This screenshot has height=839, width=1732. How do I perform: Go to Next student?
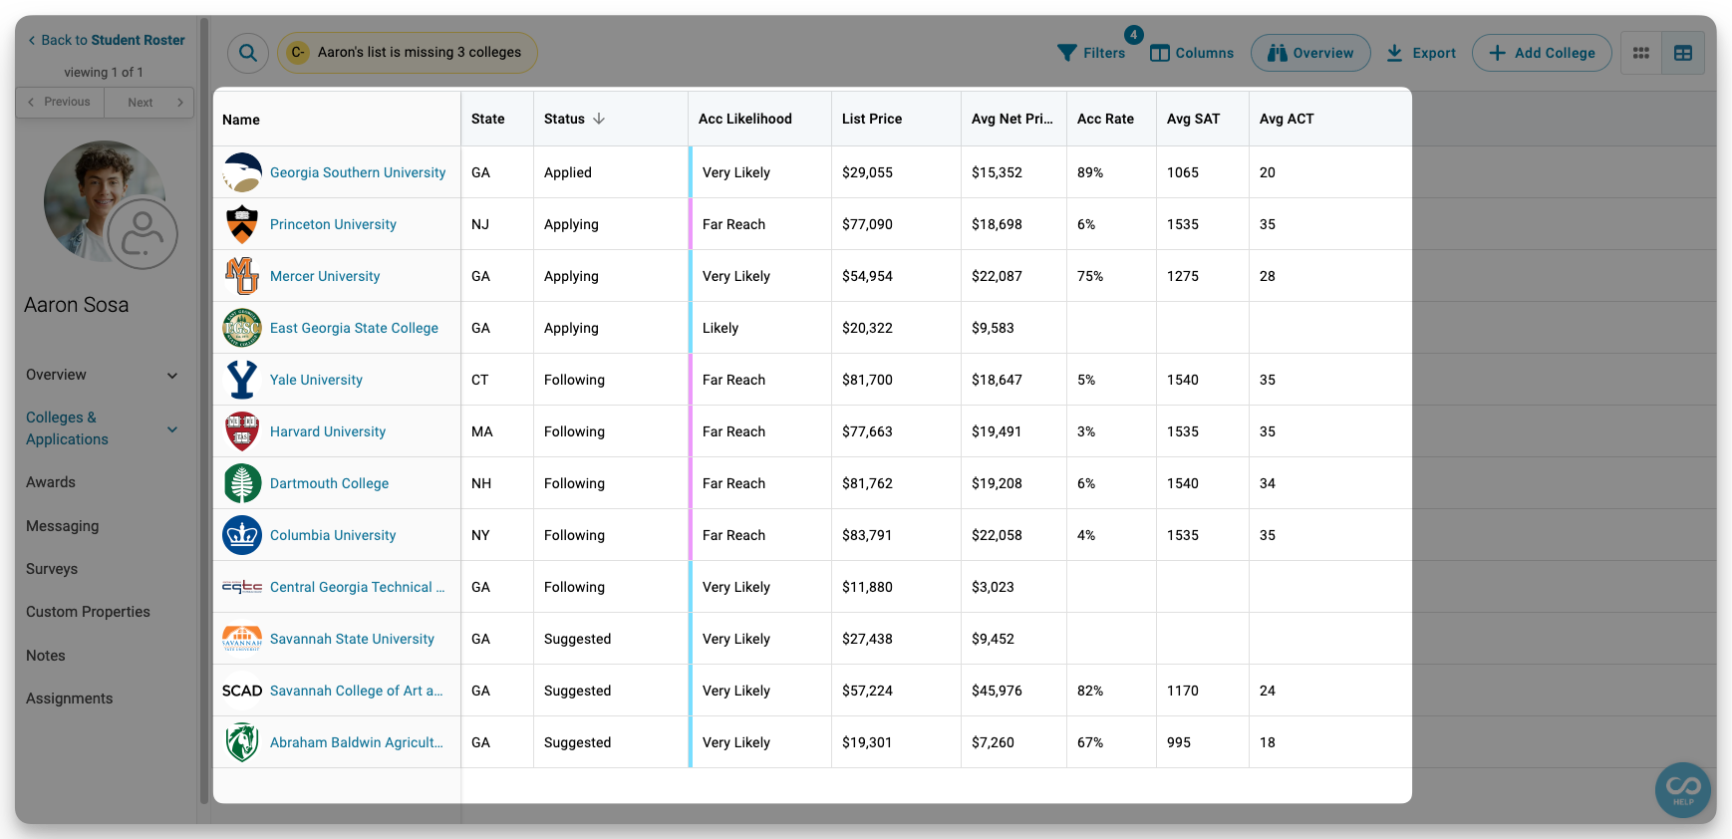pos(149,102)
